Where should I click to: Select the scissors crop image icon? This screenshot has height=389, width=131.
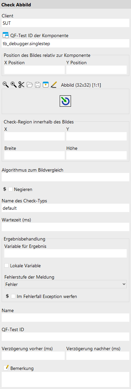click(x=22, y=85)
